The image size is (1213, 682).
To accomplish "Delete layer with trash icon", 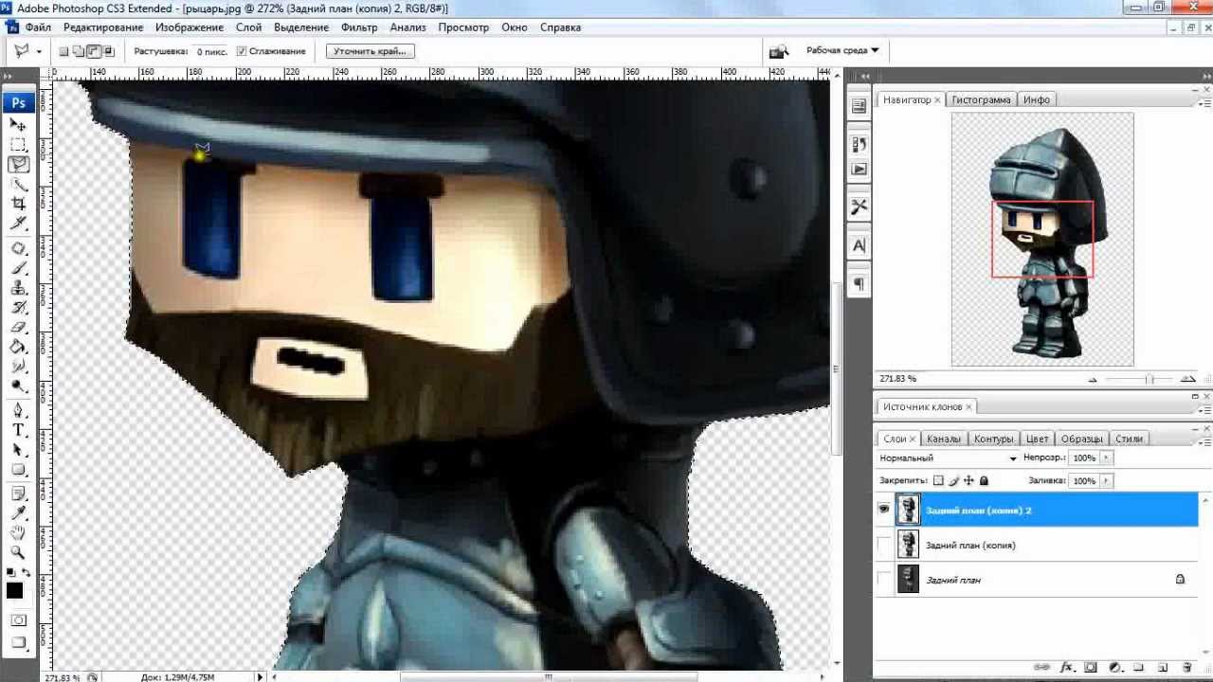I will pyautogui.click(x=1186, y=668).
